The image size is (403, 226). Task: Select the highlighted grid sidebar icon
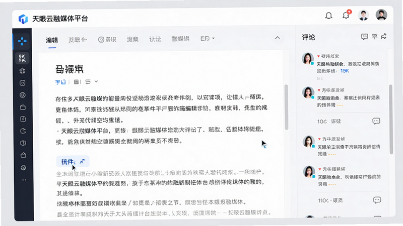click(22, 58)
